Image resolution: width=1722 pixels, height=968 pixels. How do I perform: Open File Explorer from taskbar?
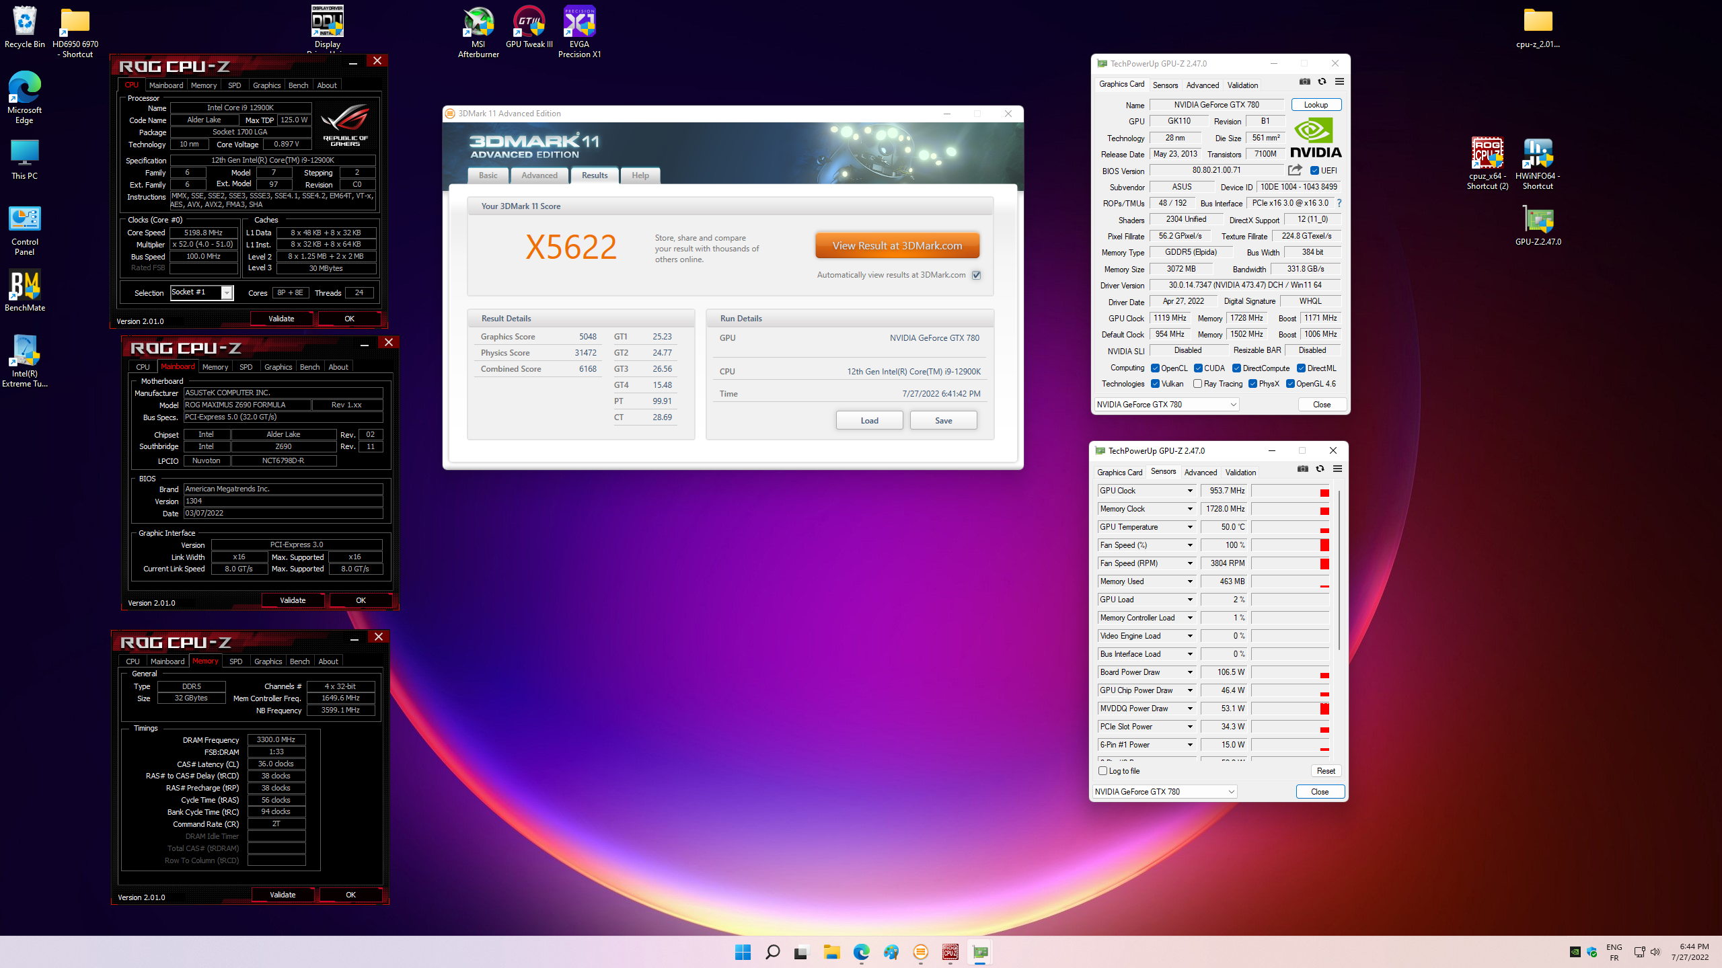831,952
